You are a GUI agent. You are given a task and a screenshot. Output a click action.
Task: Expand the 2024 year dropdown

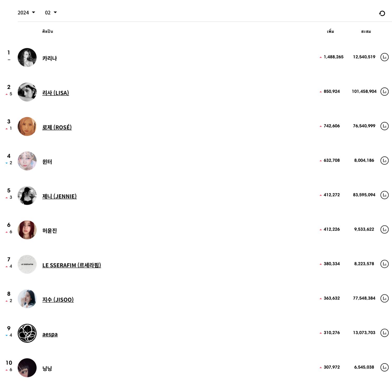point(26,13)
